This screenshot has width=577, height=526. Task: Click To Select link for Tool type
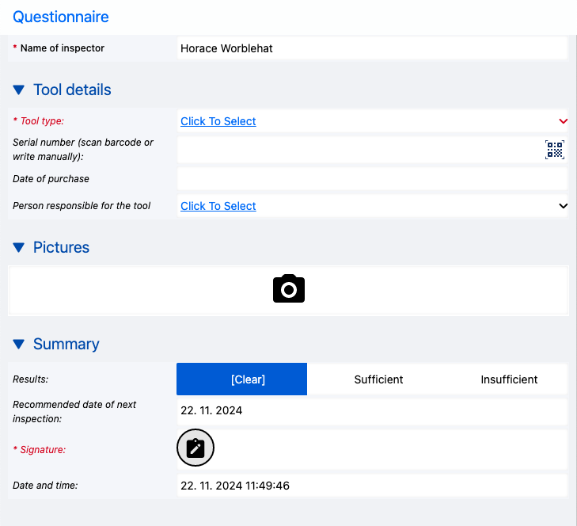click(218, 121)
